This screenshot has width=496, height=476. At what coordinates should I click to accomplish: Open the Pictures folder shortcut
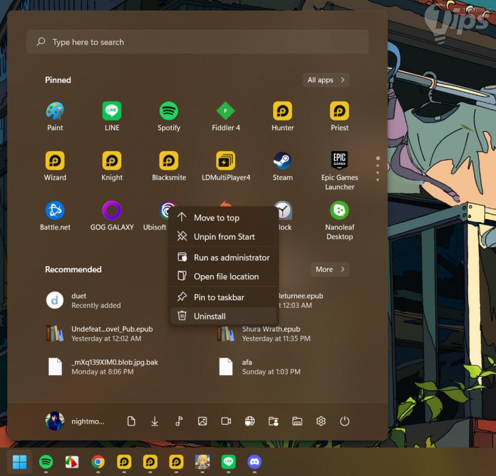pos(202,421)
